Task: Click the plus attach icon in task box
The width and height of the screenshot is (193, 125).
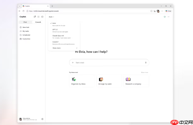Action: [73, 63]
